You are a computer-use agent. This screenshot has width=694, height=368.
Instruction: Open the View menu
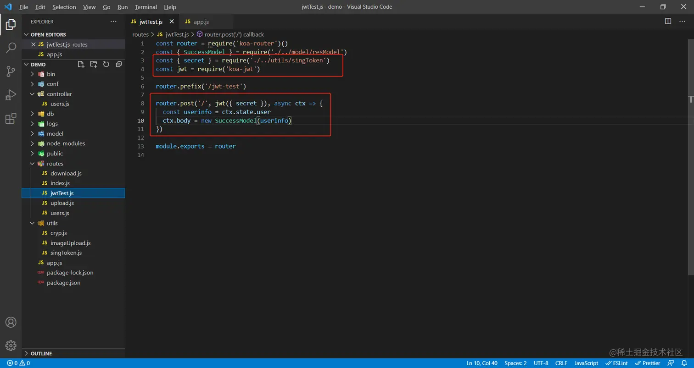coord(90,7)
